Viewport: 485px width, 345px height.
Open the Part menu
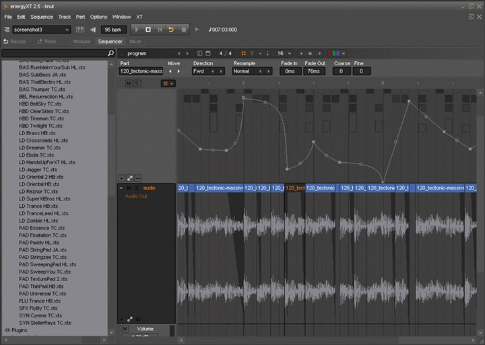point(80,17)
